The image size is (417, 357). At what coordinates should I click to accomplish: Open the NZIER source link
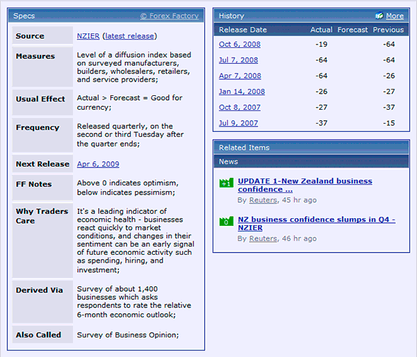[88, 36]
